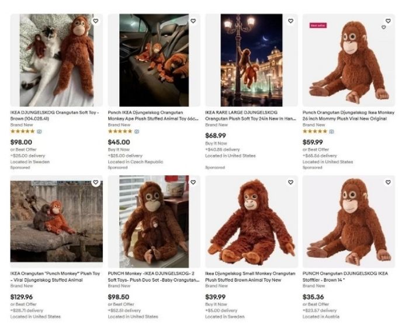
Task: Watch the $39.99 small monkey listing via heart
Action: coord(290,182)
